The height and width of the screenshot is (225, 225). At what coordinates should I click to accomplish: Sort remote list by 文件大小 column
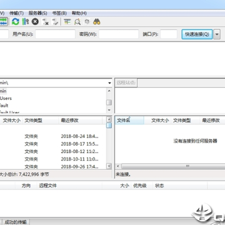pos(157,121)
